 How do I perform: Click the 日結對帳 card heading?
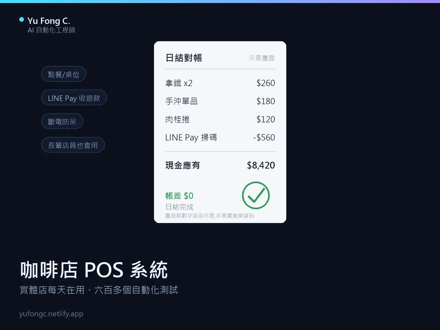tap(184, 58)
